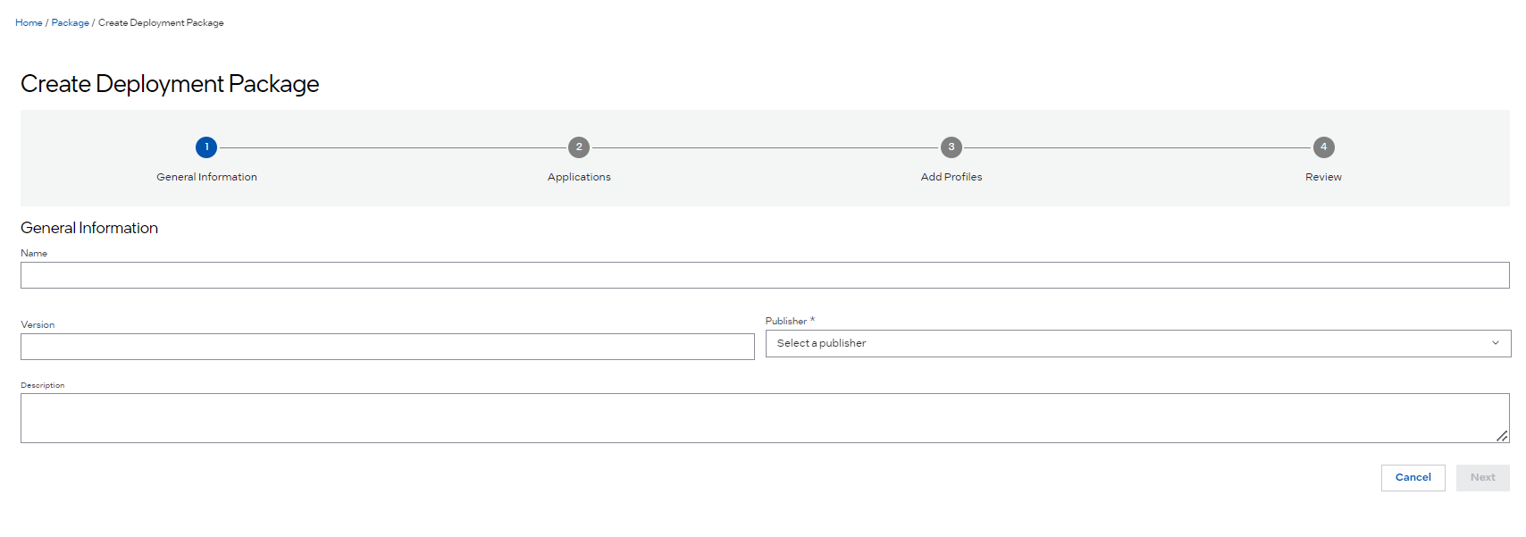
Task: Click the step 1 circle icon
Action: click(206, 147)
